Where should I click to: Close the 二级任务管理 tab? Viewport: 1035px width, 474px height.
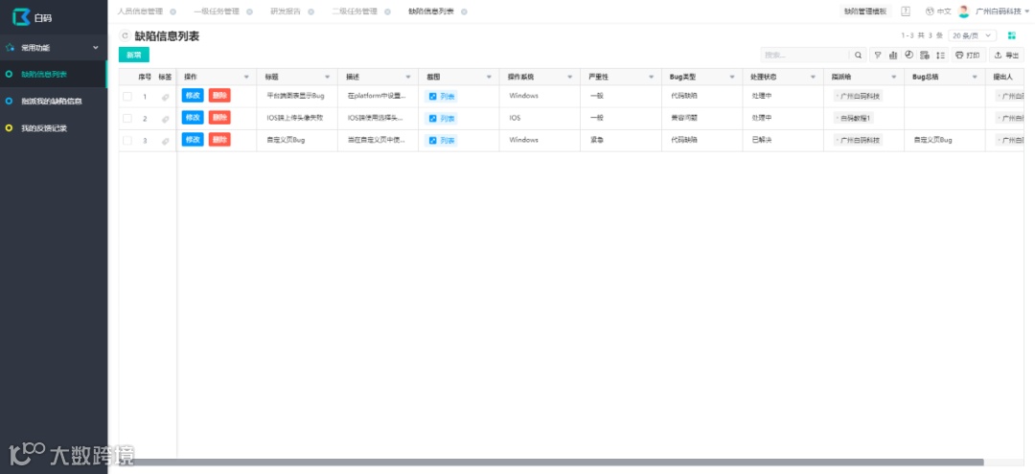tap(387, 11)
